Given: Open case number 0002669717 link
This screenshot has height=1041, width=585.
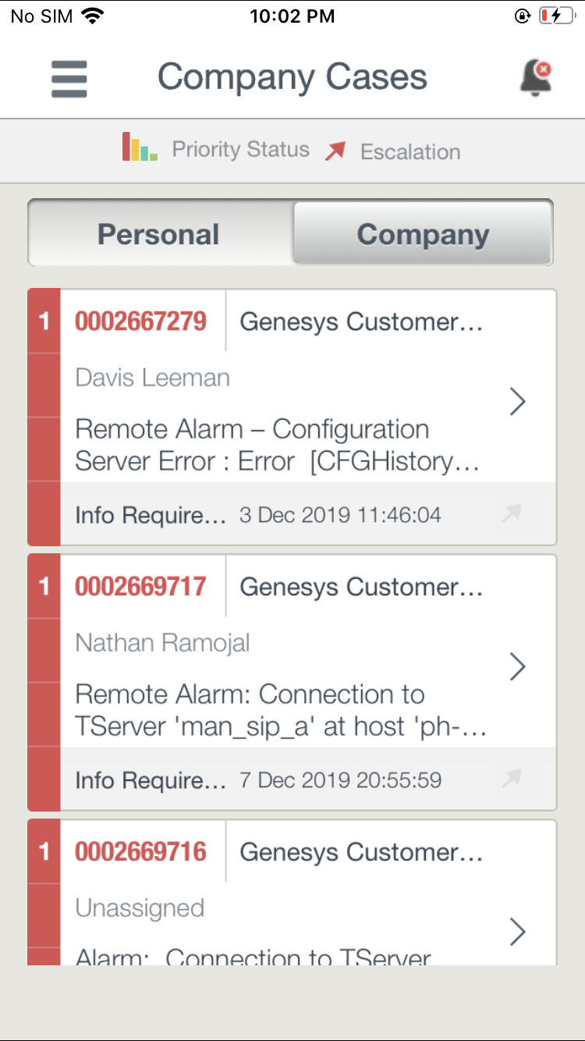Looking at the screenshot, I should [x=140, y=587].
